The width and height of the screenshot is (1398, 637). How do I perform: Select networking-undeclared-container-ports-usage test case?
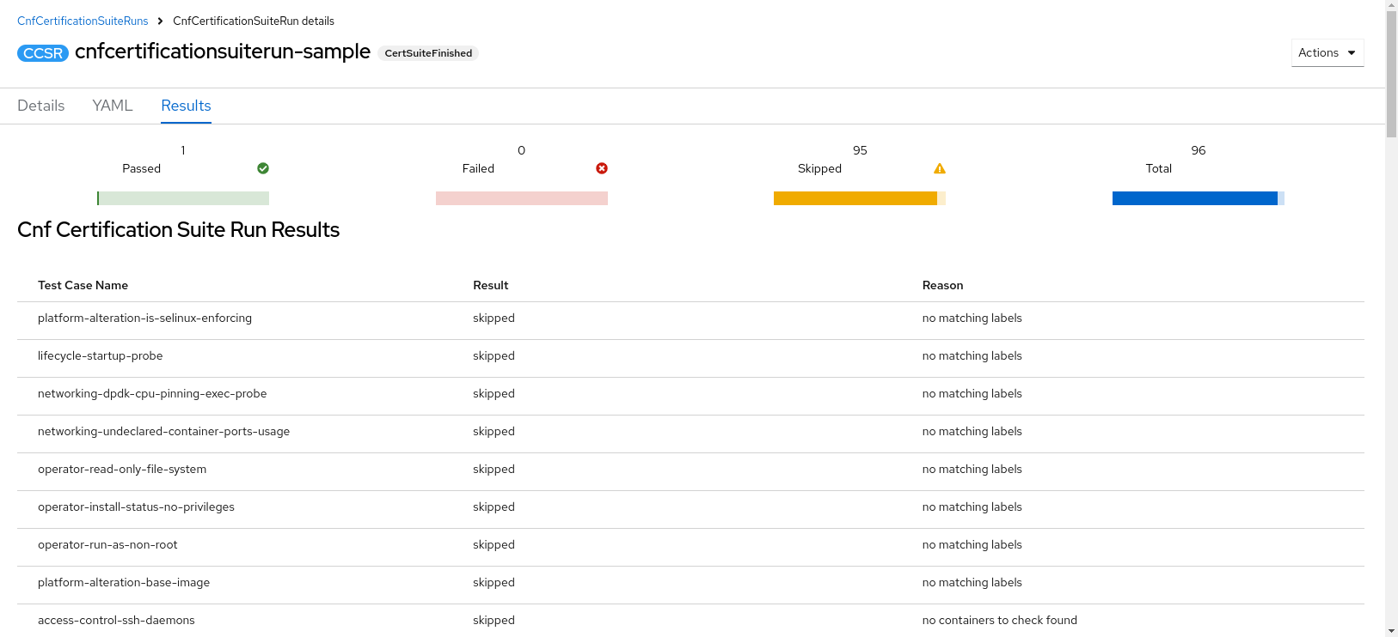(163, 431)
